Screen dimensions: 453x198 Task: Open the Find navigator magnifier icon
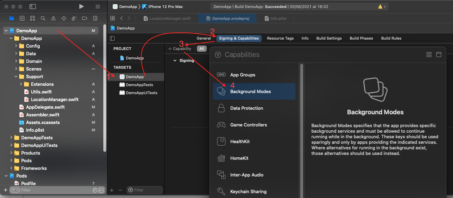[x=43, y=18]
